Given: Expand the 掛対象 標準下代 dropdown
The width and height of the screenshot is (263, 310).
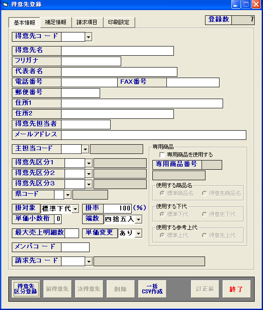Looking at the screenshot, I should tap(76, 209).
